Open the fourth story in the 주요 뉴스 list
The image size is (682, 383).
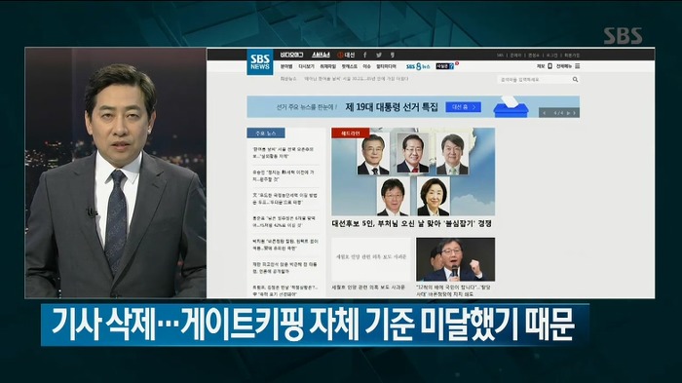284,221
